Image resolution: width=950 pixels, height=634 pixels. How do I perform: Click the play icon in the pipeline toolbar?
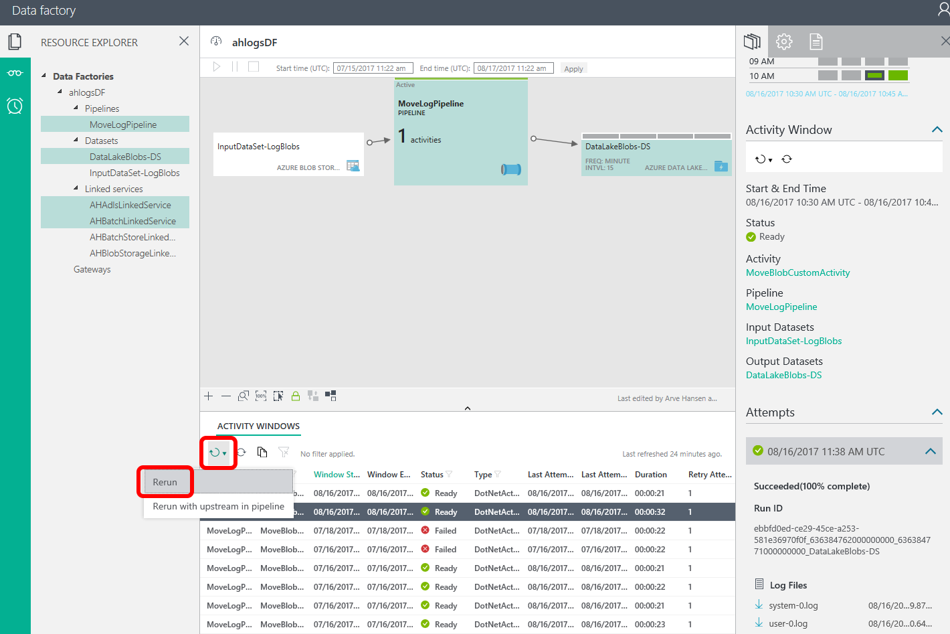pos(217,66)
